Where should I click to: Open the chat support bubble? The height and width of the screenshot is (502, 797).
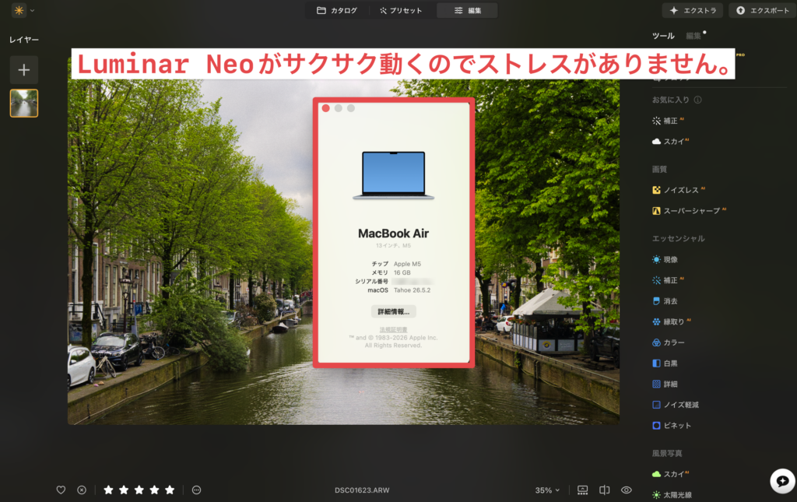point(783,481)
